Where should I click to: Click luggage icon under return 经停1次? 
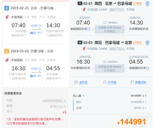click(32, 76)
